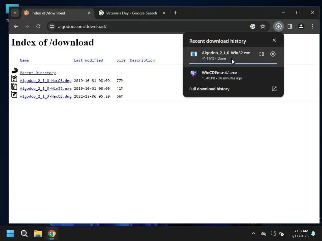Download Algodoo_2_1_0-Win32.exe link
This screenshot has height=241, width=322.
point(46,88)
